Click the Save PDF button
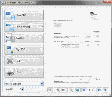This screenshot has width=112, height=97. click(x=24, y=15)
